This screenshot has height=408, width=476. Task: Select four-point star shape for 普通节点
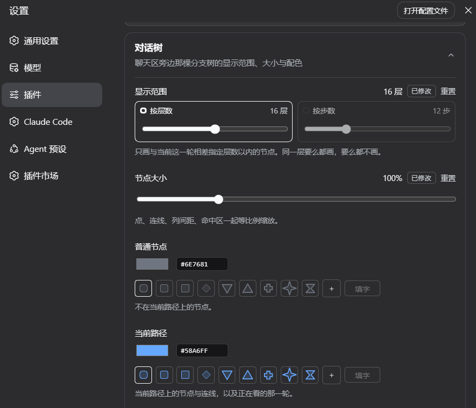pyautogui.click(x=289, y=288)
